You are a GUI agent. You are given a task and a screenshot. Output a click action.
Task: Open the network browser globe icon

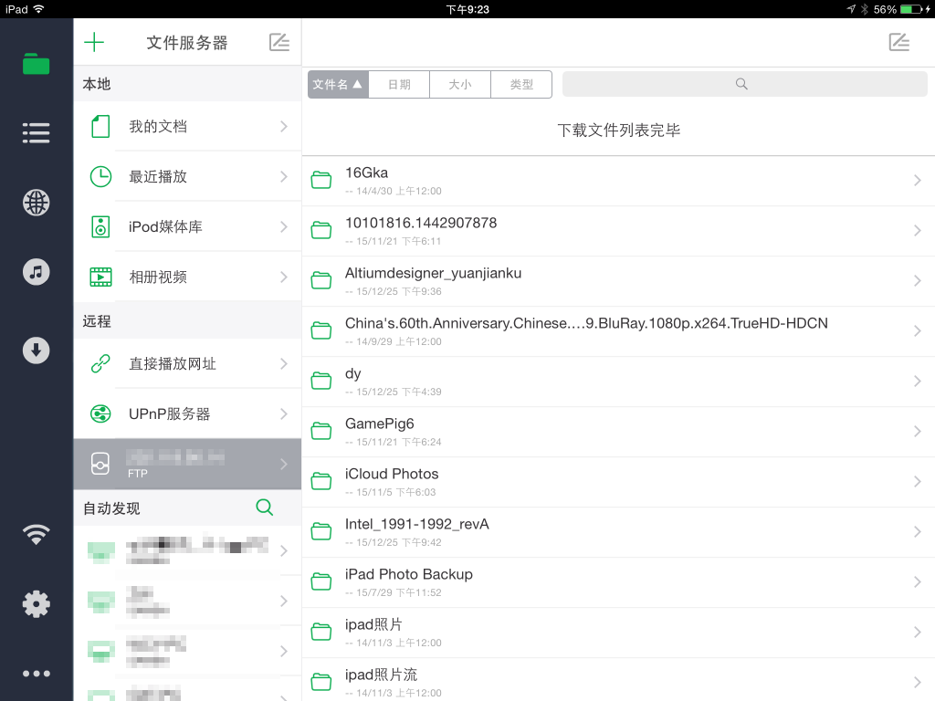coord(36,203)
